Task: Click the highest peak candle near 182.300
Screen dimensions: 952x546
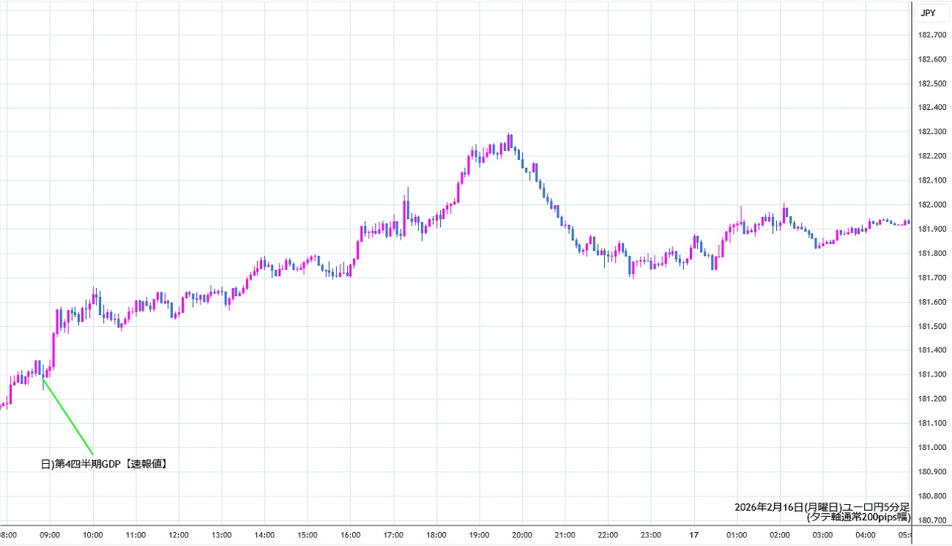Action: (510, 141)
